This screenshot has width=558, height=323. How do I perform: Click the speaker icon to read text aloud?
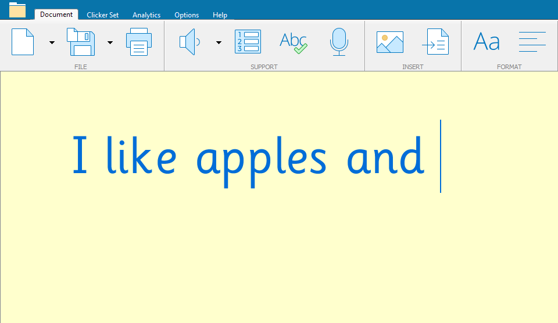tap(189, 42)
